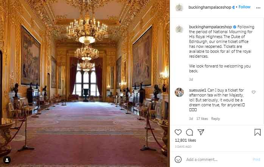Click the palace hall photo

pyautogui.click(x=85, y=83)
